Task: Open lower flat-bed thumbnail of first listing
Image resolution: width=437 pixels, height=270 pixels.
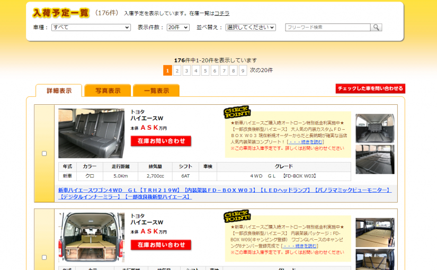Action: click(375, 159)
